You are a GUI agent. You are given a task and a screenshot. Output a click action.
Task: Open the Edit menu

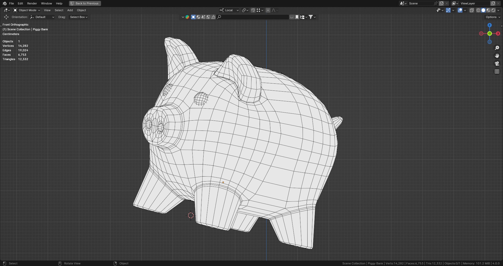tap(20, 3)
